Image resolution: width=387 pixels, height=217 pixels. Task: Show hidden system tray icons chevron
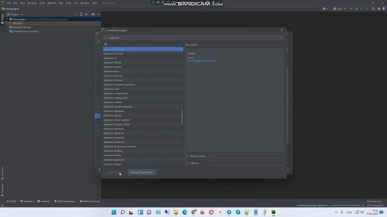336,212
